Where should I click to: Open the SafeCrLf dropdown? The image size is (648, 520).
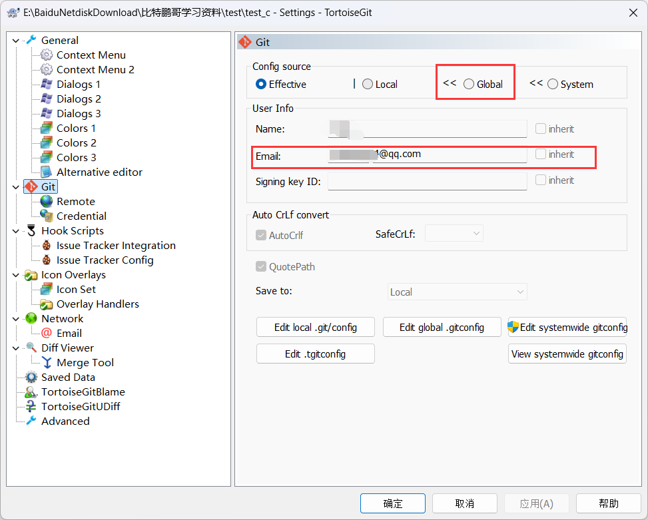pyautogui.click(x=454, y=233)
